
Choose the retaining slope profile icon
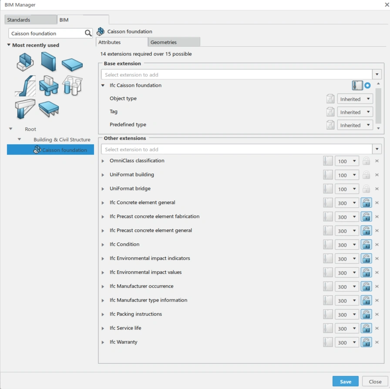[25, 85]
